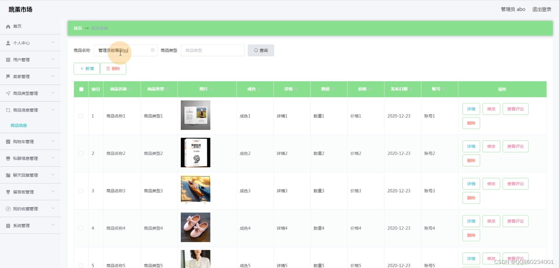Clear the 商品名称 search field with the X icon

(x=152, y=50)
